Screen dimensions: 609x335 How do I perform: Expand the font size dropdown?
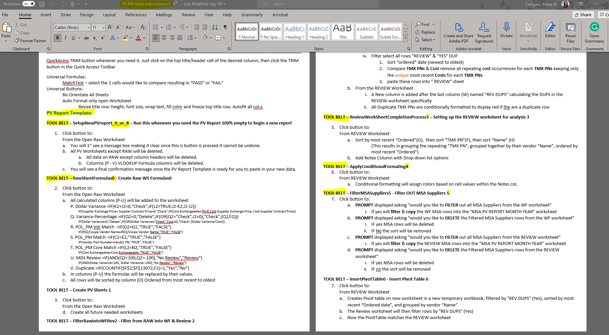click(x=104, y=28)
